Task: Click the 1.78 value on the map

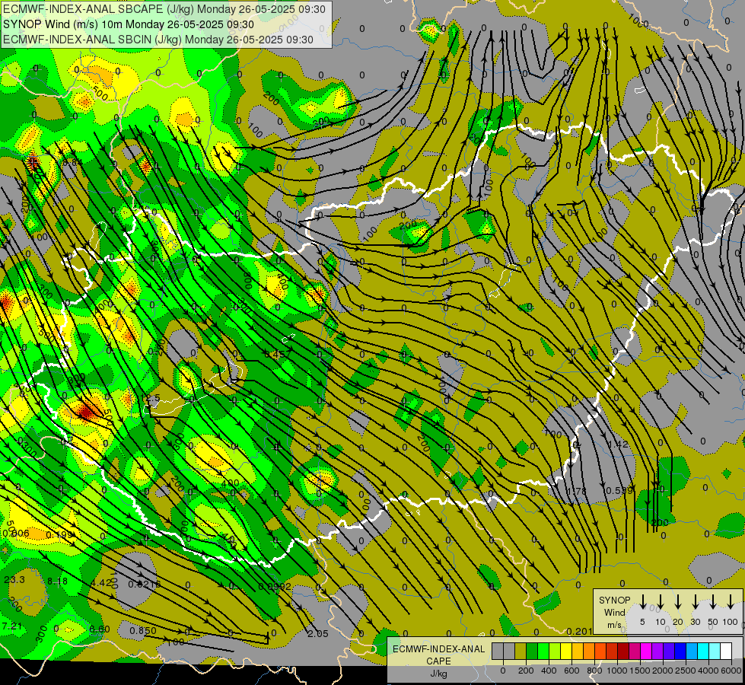Action: coord(577,491)
